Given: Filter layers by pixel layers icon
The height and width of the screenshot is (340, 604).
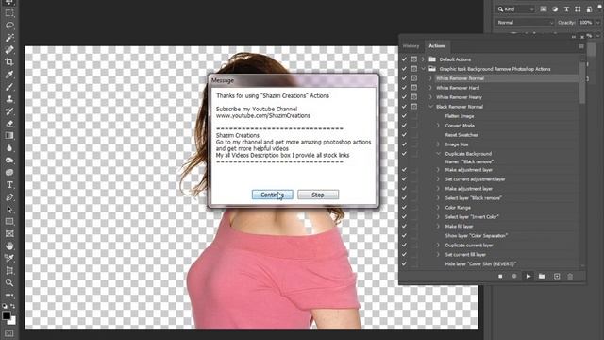Looking at the screenshot, I should point(544,9).
